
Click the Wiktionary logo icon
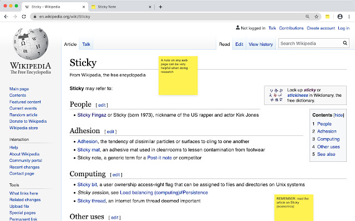276,95
